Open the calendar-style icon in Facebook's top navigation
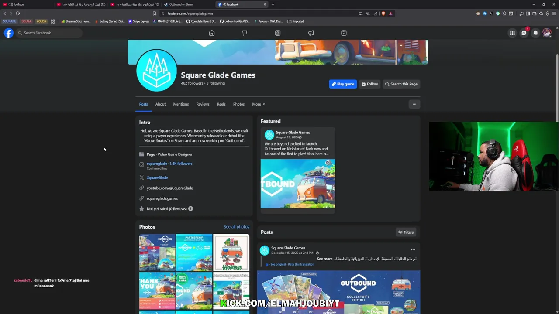This screenshot has height=314, width=559. click(344, 33)
